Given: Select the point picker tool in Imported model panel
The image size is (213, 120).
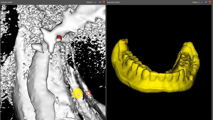Looking at the screenshot, I should pos(202,2).
